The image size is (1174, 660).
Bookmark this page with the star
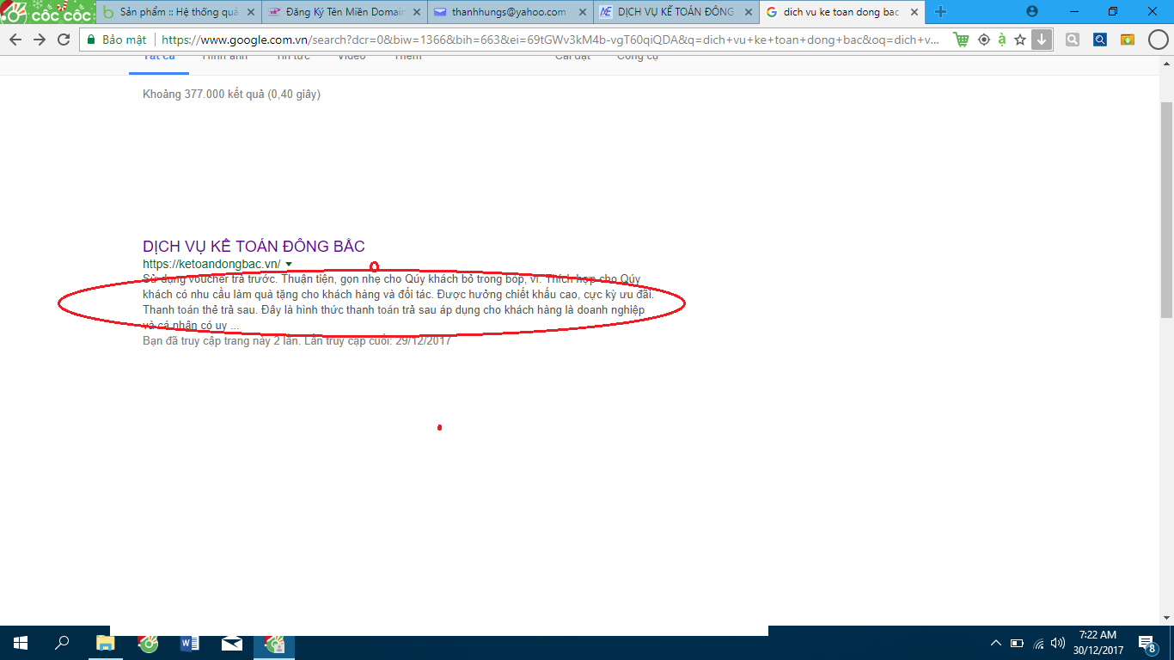click(1020, 40)
